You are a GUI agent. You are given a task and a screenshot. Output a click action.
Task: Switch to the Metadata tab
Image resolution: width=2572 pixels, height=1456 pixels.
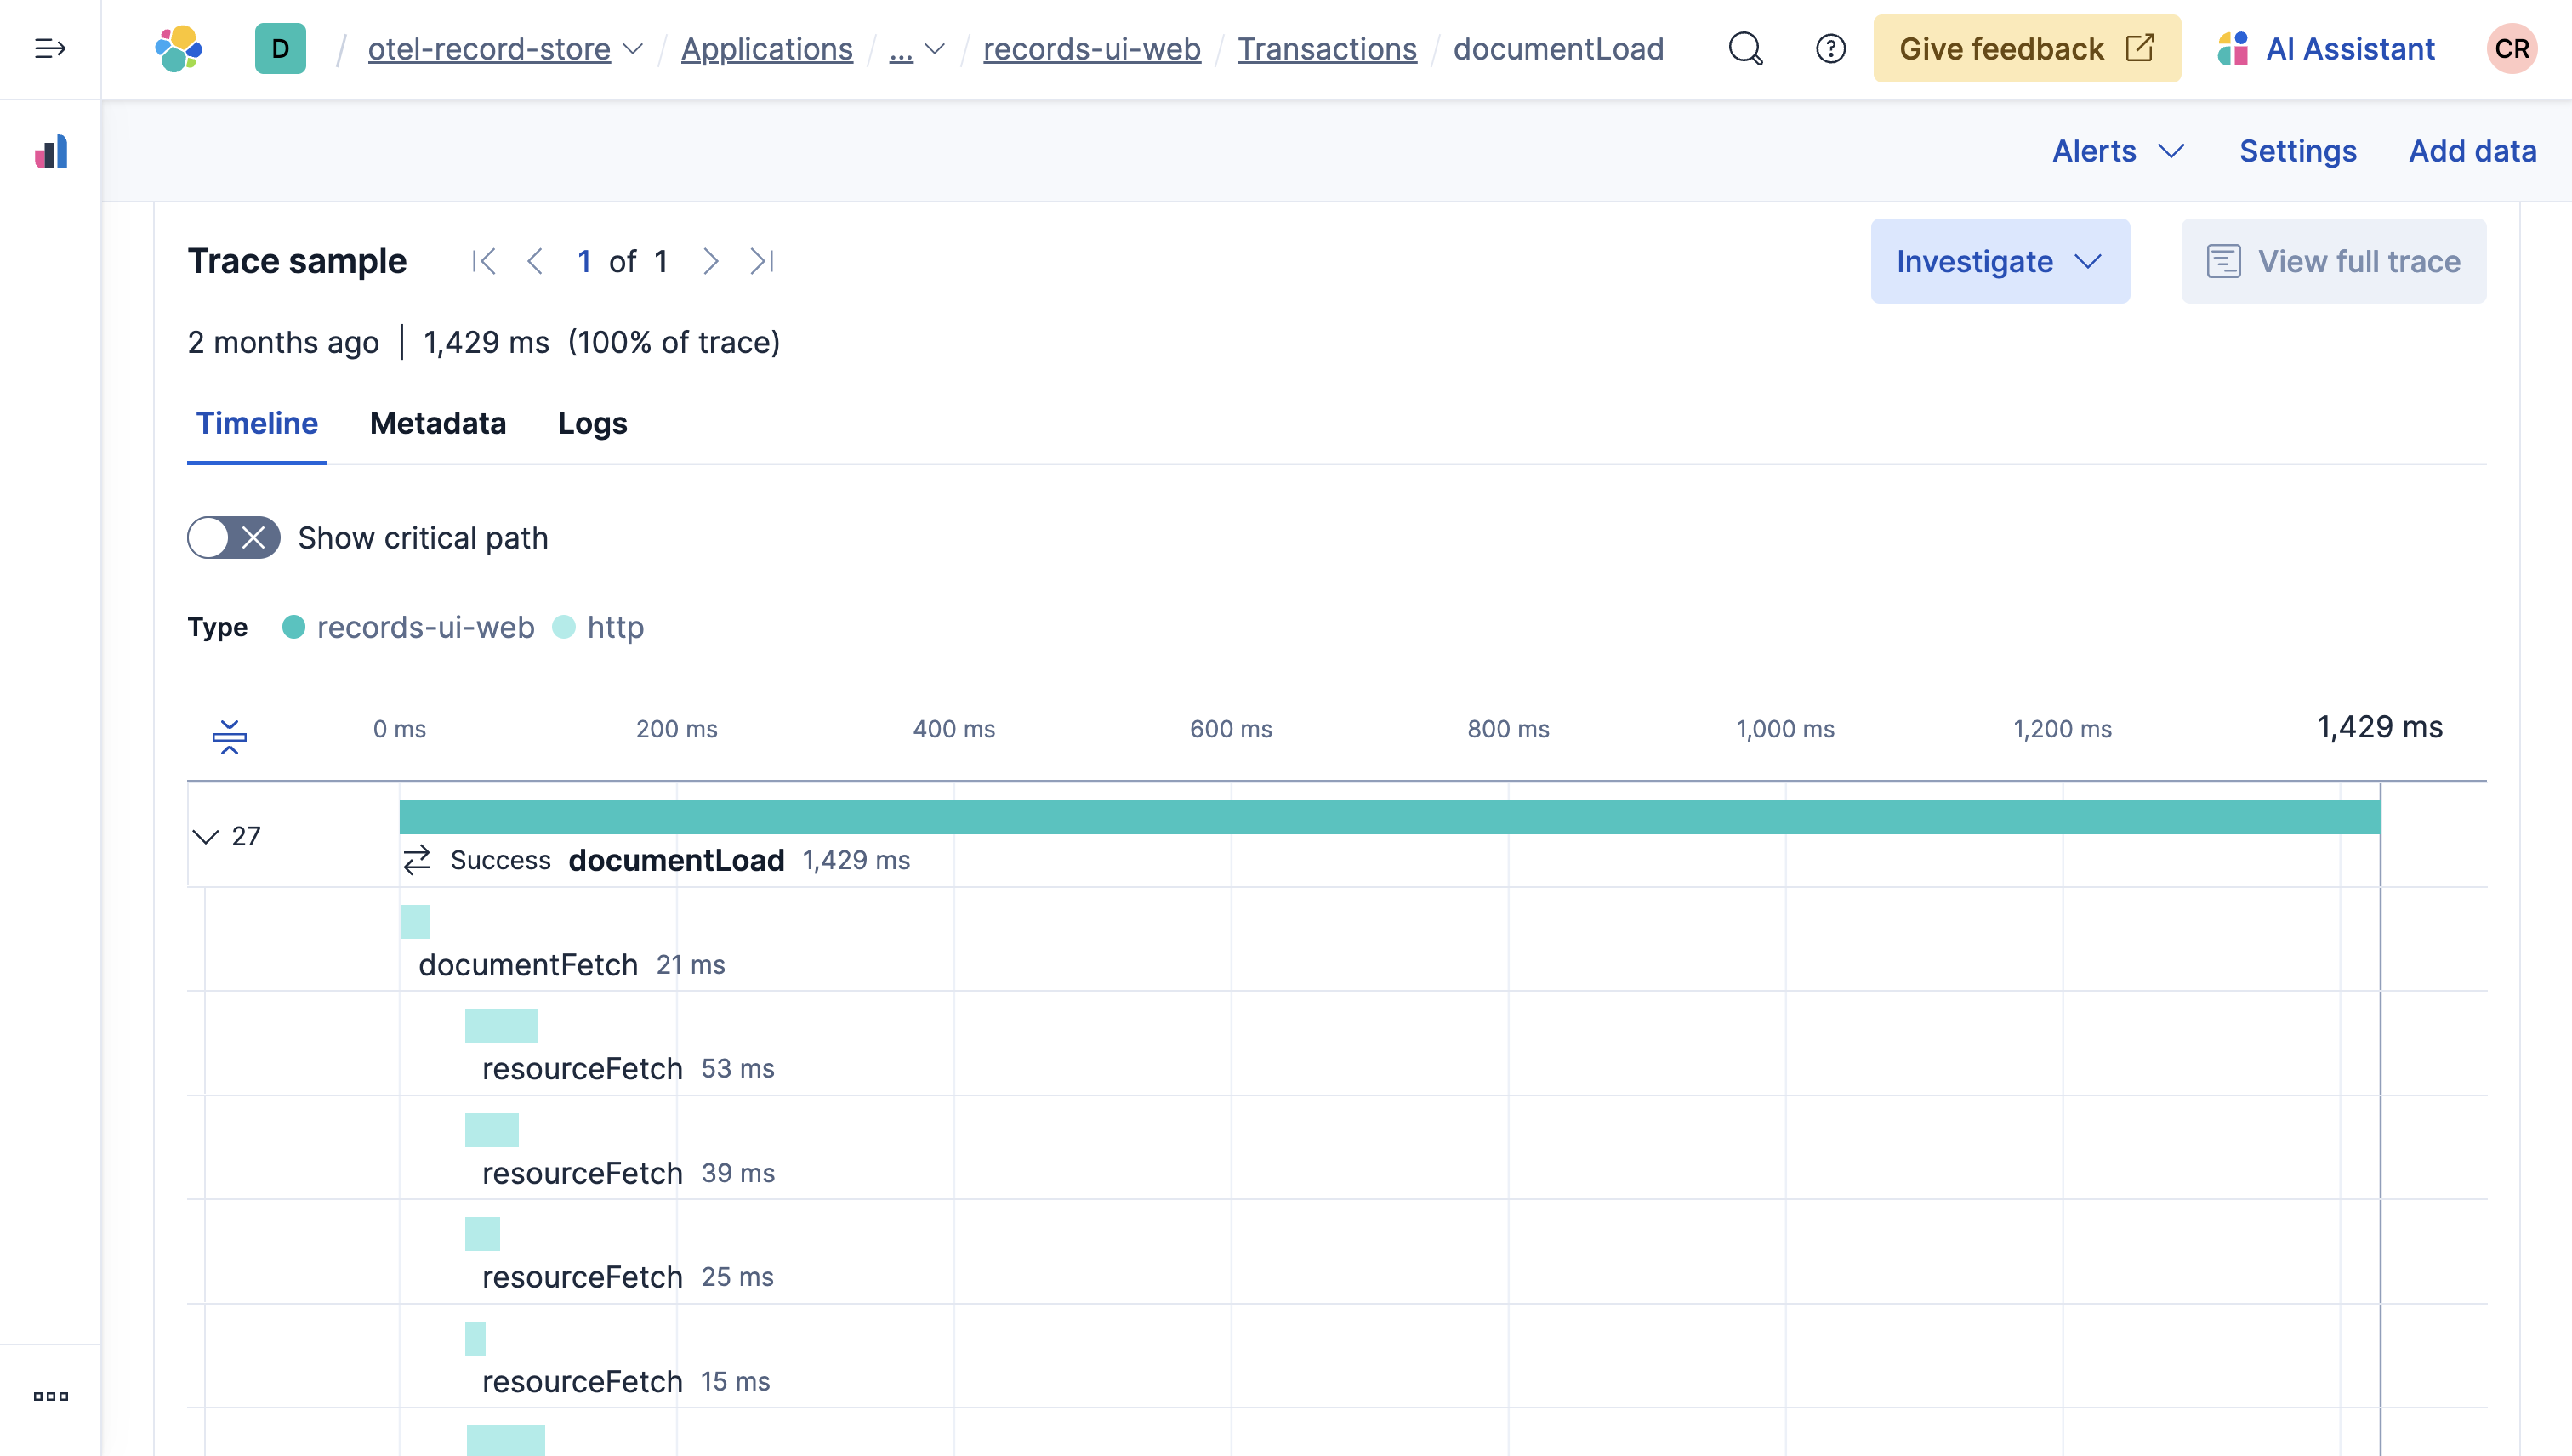[437, 423]
